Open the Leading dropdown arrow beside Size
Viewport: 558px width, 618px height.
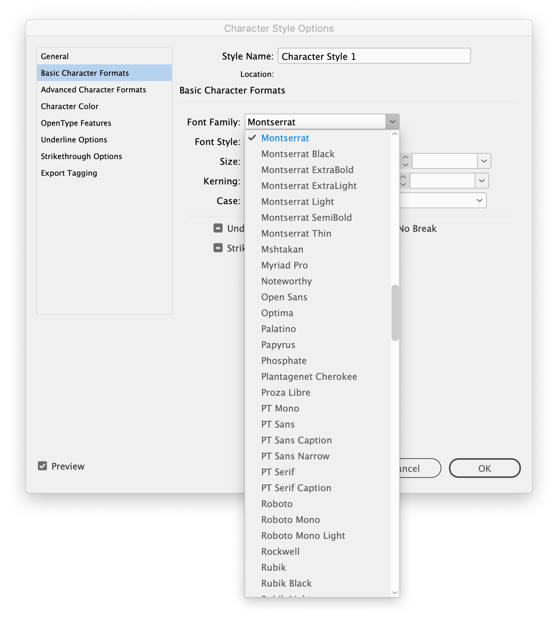tap(484, 161)
